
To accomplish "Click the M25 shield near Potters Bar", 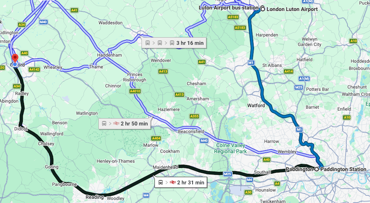I will [299, 87].
